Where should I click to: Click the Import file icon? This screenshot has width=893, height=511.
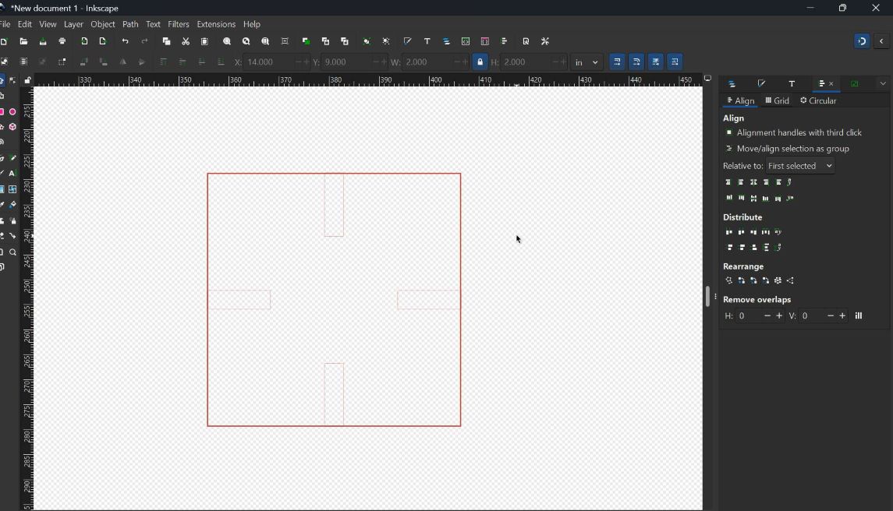[84, 41]
